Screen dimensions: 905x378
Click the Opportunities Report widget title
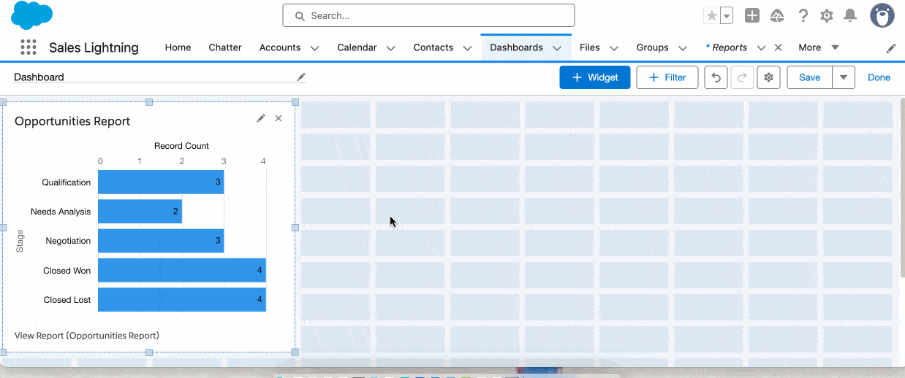tap(72, 121)
